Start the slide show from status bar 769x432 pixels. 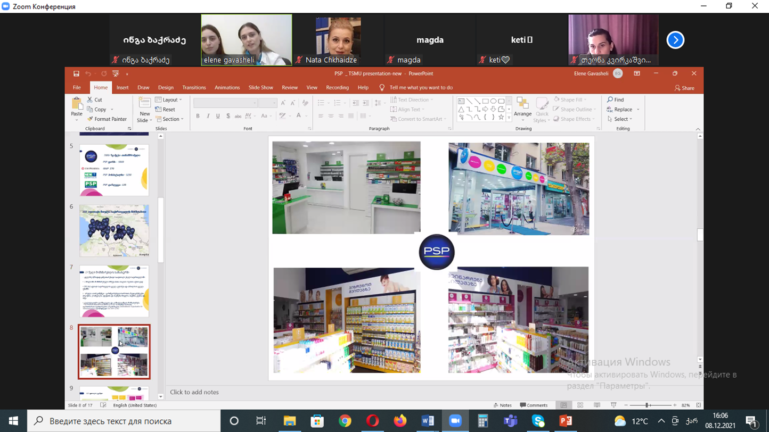pos(613,405)
